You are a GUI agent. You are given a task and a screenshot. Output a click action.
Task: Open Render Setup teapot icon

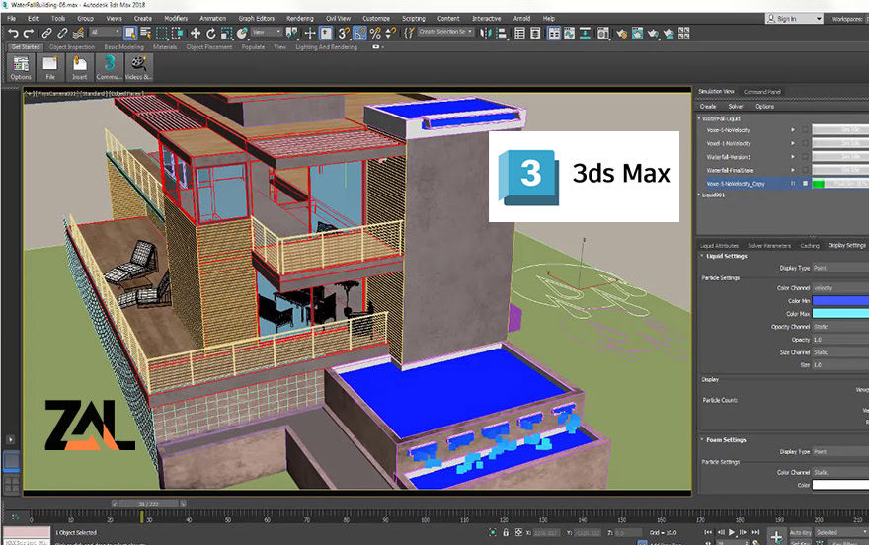pos(622,34)
